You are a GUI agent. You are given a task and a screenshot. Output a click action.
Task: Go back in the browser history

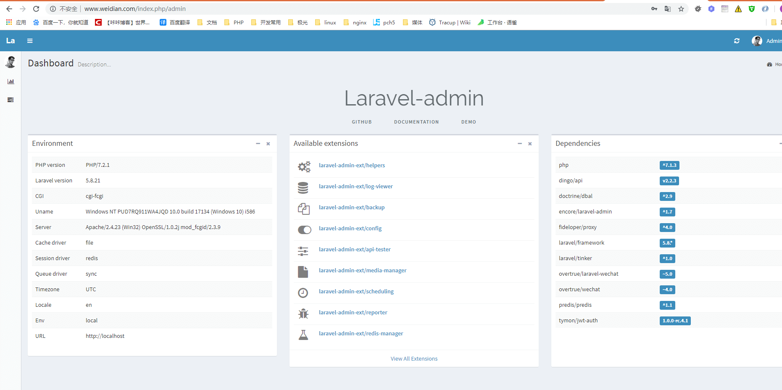point(9,9)
